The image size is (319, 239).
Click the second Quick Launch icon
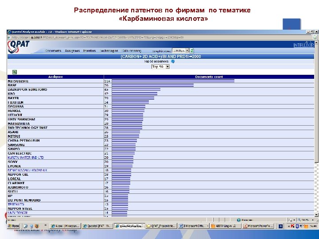[x=31, y=226]
